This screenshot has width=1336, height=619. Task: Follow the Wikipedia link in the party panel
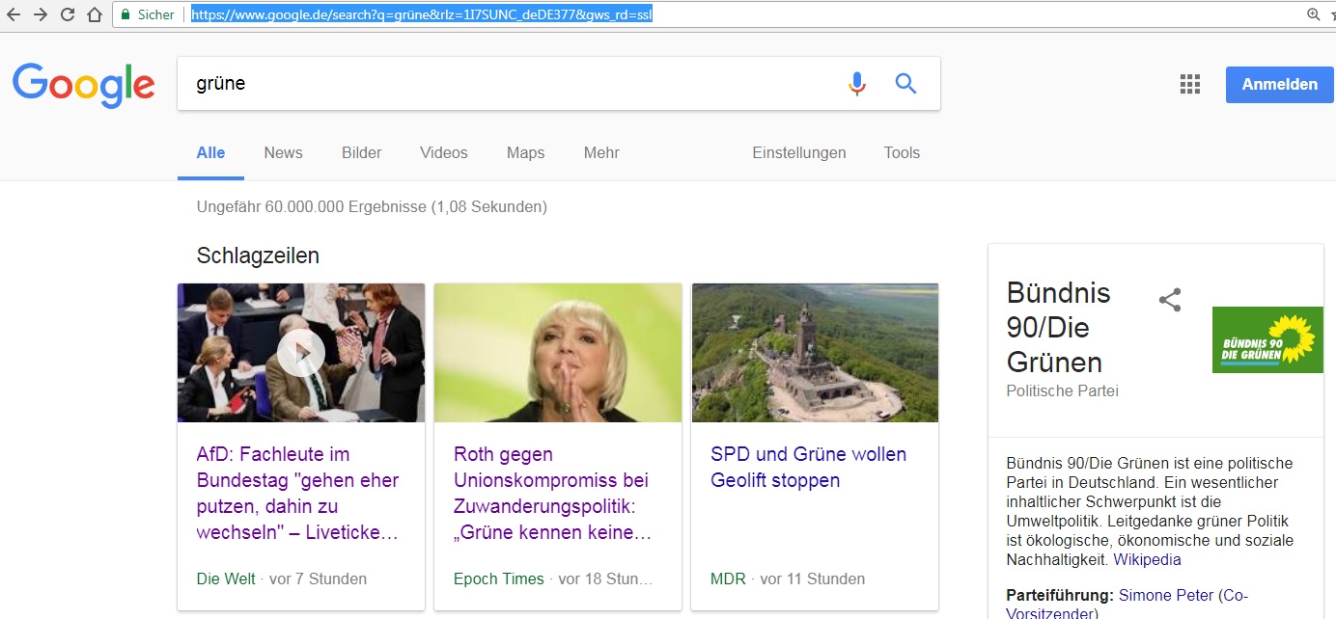click(x=1147, y=559)
